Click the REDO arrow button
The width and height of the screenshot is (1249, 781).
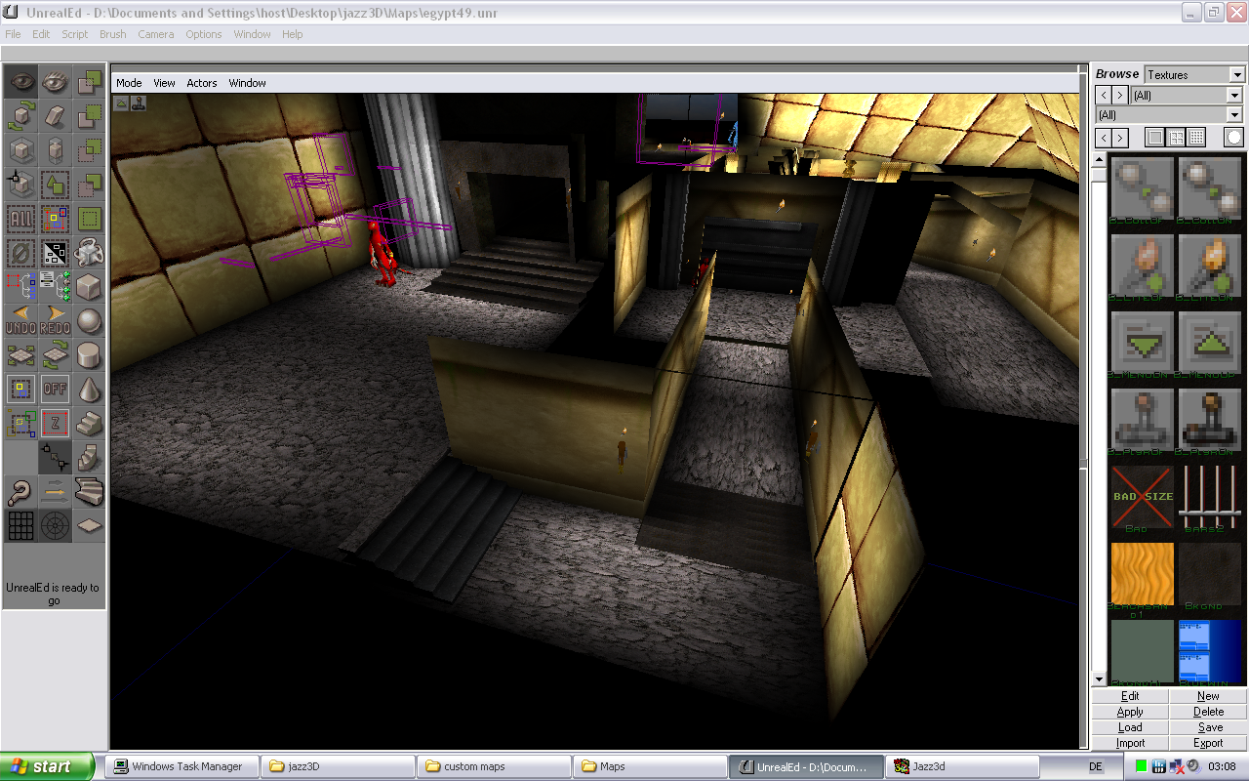(x=56, y=321)
